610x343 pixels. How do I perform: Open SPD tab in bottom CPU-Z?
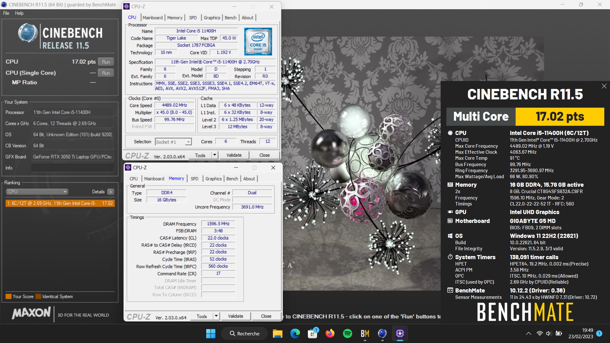coord(194,179)
